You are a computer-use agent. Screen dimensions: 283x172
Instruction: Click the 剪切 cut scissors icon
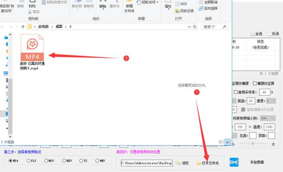[30, 12]
